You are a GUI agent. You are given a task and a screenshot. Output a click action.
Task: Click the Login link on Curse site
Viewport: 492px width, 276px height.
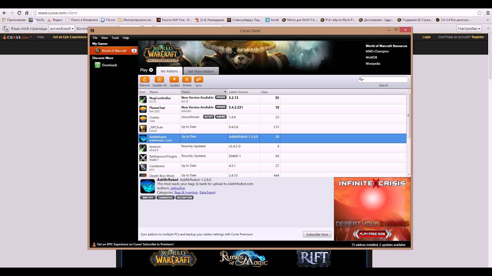[x=427, y=37]
